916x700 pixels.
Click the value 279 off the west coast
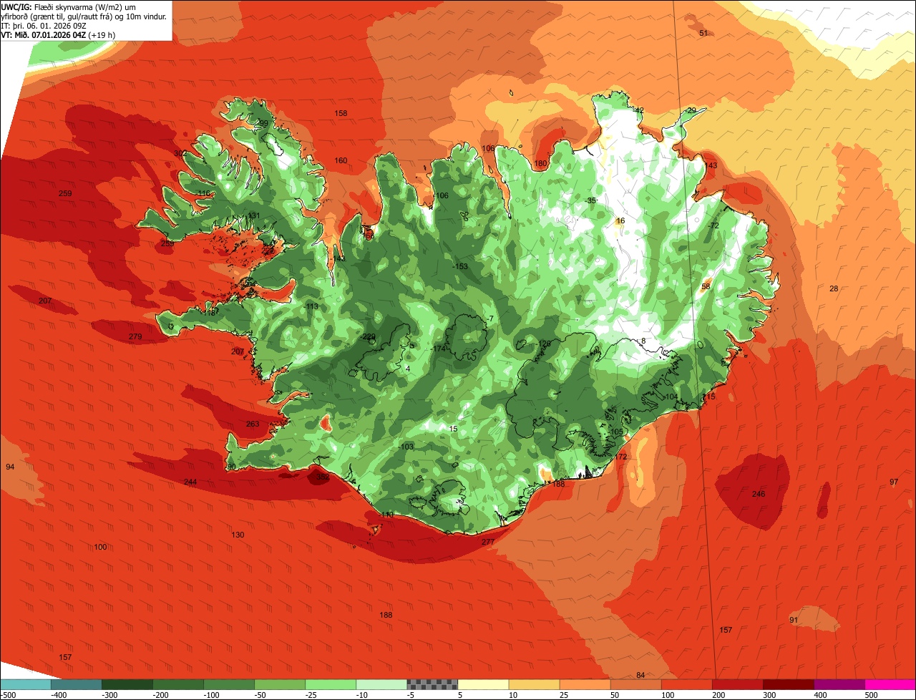tap(135, 337)
